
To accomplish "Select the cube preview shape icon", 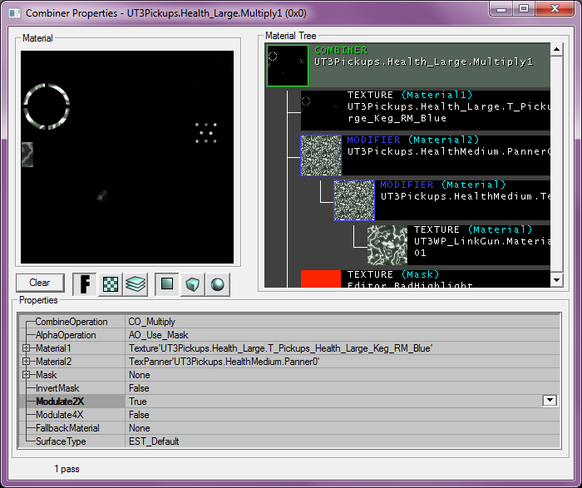I will (193, 284).
